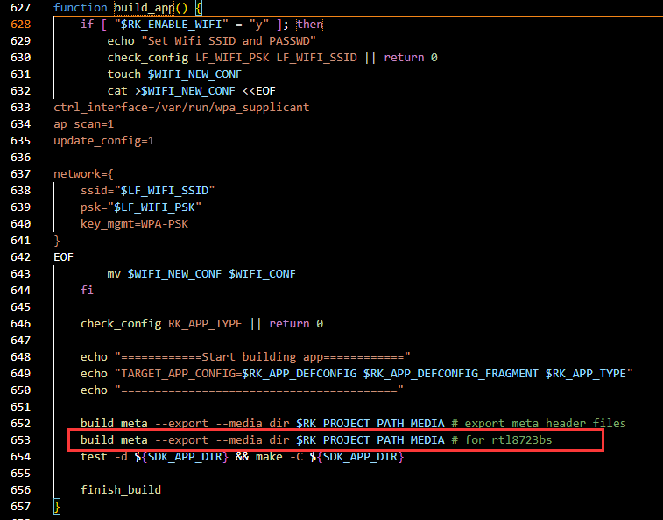Click key_mgmt=WPA-PSK on line 640

click(x=135, y=223)
